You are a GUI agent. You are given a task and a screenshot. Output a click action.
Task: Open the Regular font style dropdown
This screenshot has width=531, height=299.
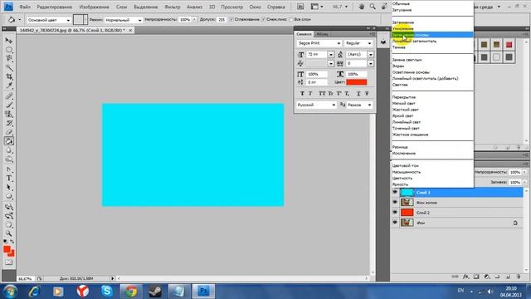[358, 43]
